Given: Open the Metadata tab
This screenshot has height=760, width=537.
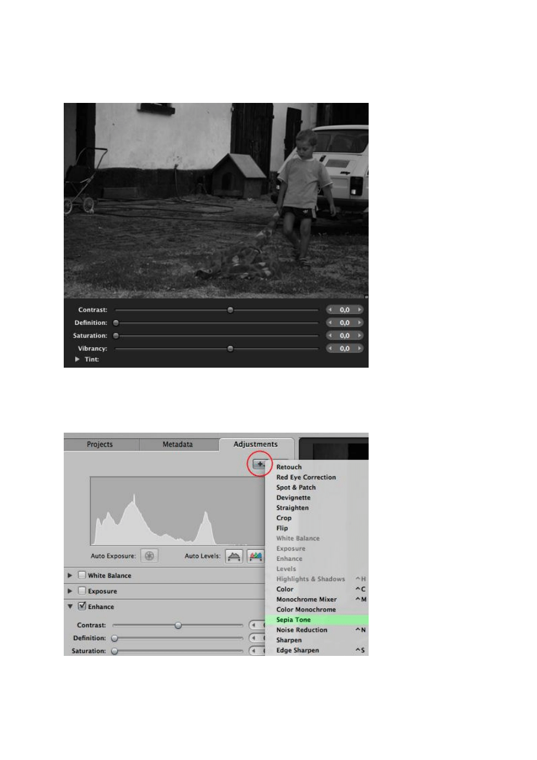Looking at the screenshot, I should [178, 445].
